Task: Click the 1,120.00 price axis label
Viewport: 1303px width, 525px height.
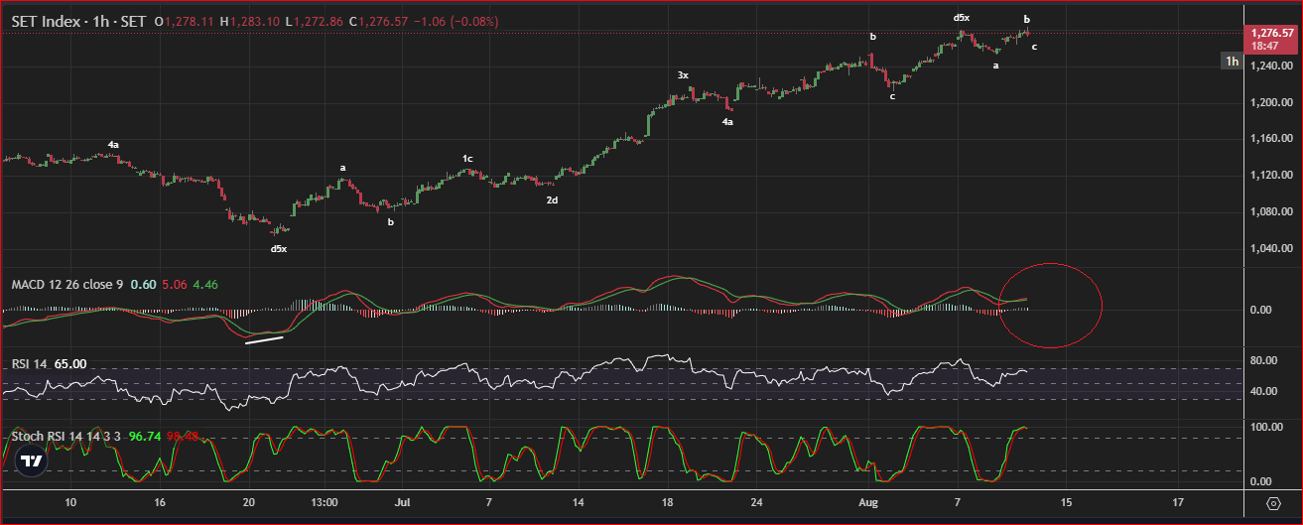Action: pyautogui.click(x=1271, y=176)
